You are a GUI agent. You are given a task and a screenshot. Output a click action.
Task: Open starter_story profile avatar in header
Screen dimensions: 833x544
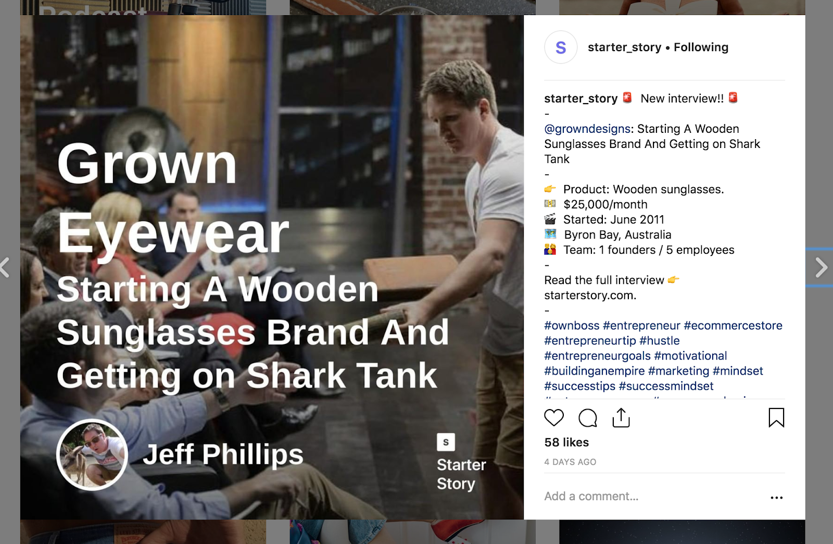(x=561, y=47)
